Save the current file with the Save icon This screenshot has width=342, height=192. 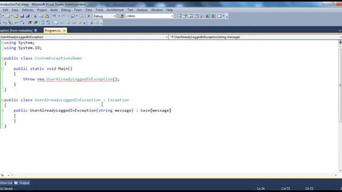click(x=22, y=16)
